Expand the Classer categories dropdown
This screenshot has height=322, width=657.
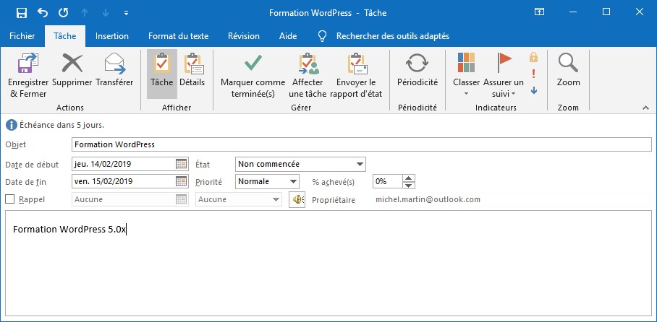467,93
